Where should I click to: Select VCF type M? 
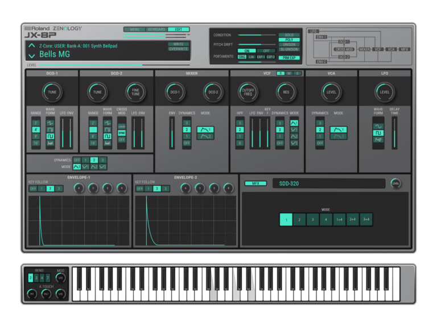pos(289,73)
